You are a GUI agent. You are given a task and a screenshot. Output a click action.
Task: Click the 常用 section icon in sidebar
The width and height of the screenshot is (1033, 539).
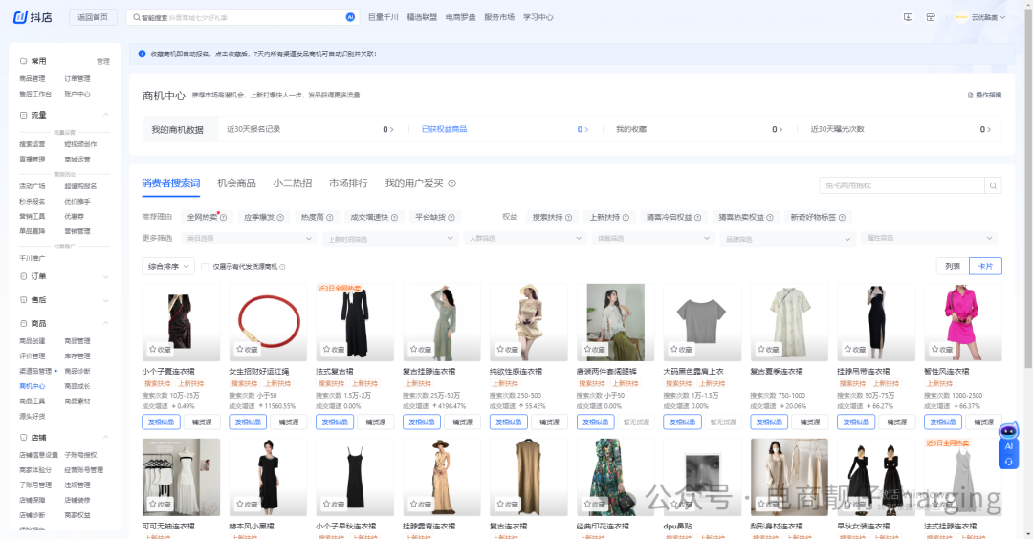point(24,61)
